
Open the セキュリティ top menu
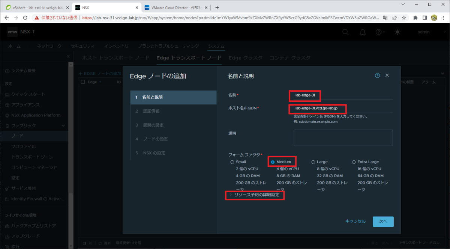(83, 46)
